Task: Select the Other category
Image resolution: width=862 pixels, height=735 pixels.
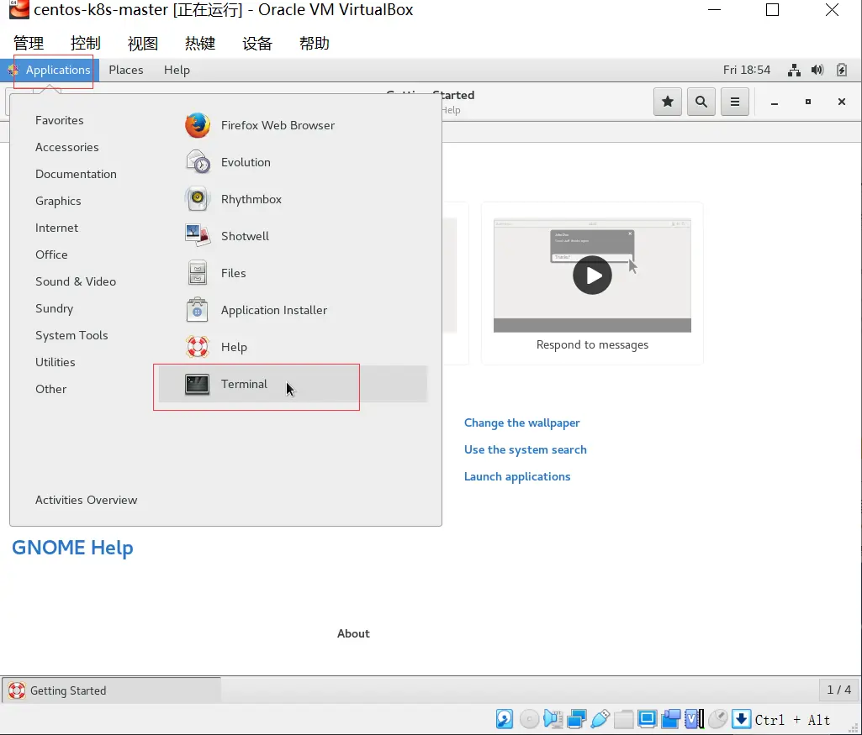Action: [x=50, y=389]
